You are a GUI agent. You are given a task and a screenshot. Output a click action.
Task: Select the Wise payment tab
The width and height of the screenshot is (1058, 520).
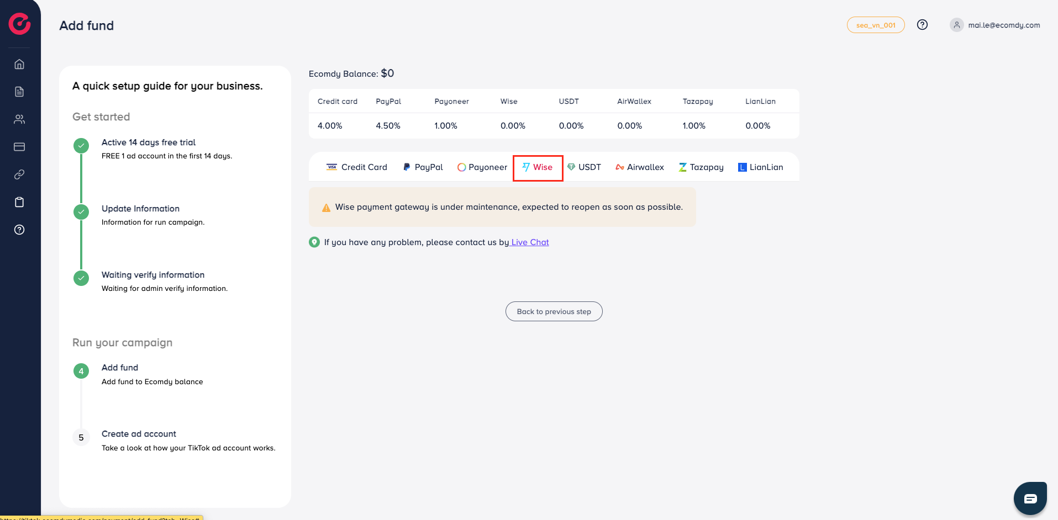(538, 167)
